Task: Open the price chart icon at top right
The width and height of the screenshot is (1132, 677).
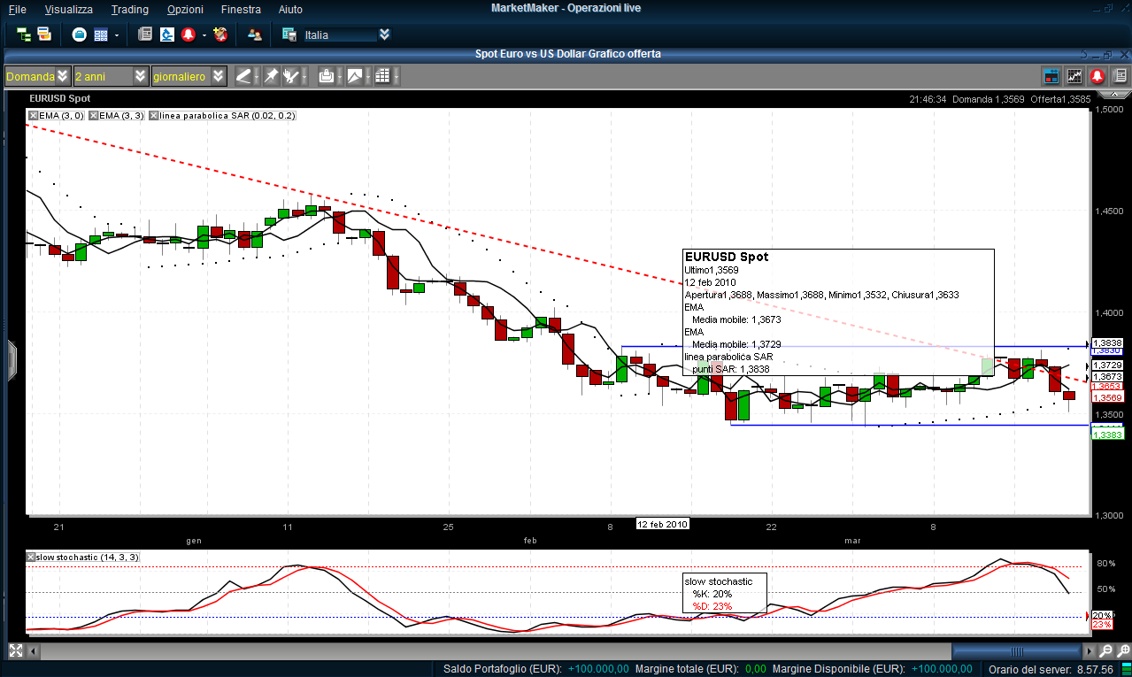Action: tap(1074, 76)
